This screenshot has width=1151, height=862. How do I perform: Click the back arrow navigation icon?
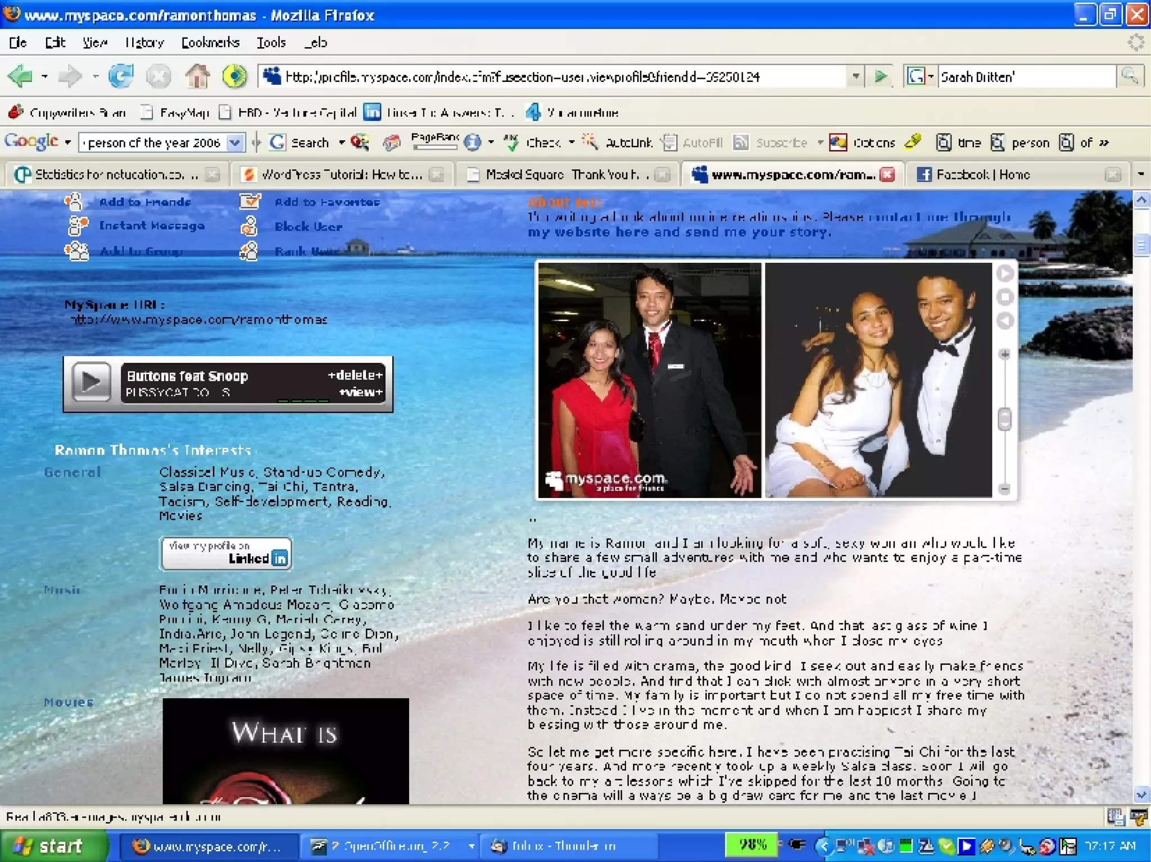[x=21, y=76]
